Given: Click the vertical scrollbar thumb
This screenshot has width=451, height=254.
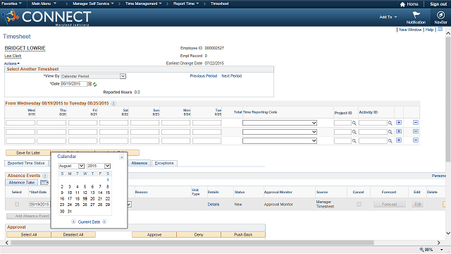Looking at the screenshot, I should 448,99.
